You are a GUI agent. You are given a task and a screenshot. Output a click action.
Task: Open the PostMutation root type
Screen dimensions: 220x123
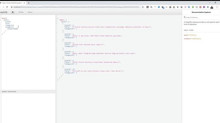click(196, 39)
